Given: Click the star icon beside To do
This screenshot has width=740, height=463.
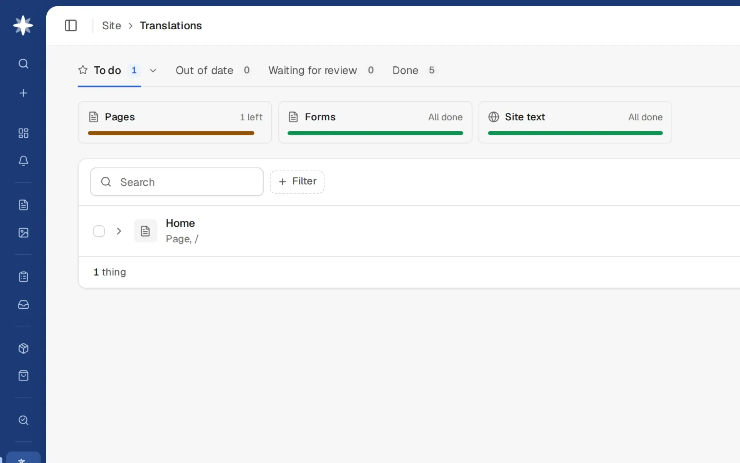Looking at the screenshot, I should tap(83, 70).
